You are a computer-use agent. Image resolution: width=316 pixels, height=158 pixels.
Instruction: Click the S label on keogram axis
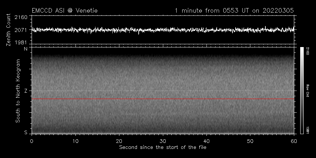[26, 132]
